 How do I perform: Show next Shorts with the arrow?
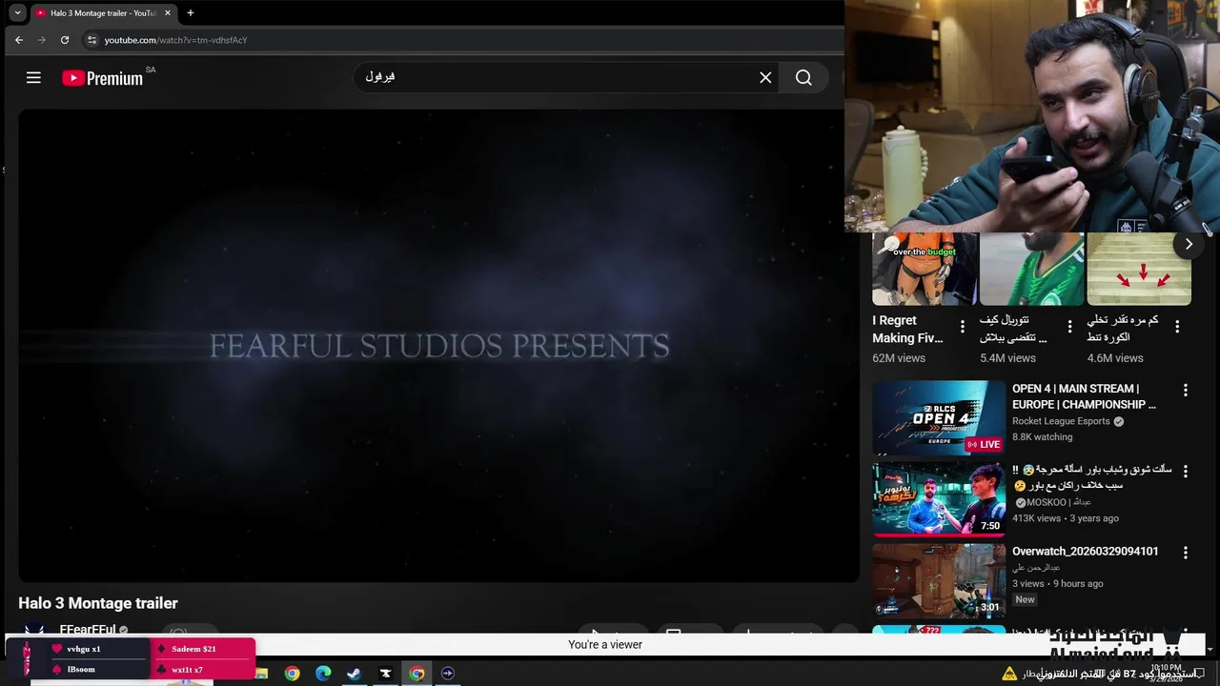[1189, 244]
